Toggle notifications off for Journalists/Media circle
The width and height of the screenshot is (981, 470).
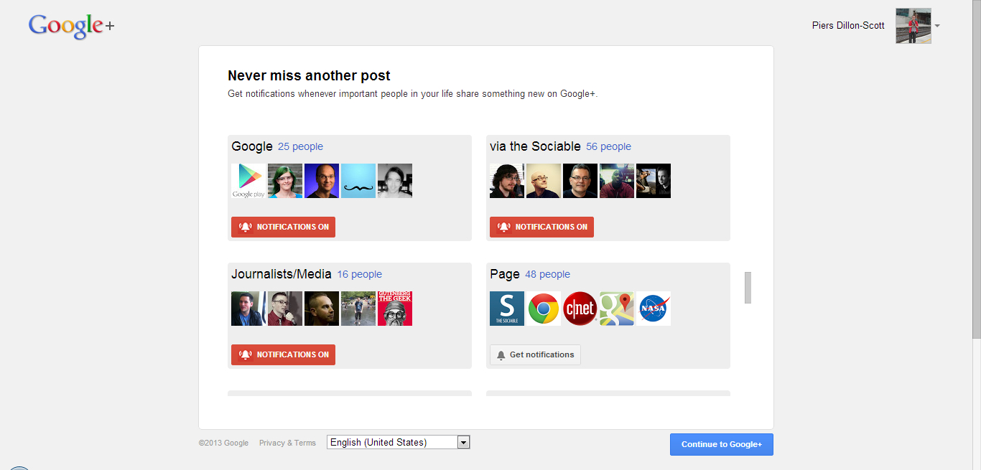click(x=283, y=354)
